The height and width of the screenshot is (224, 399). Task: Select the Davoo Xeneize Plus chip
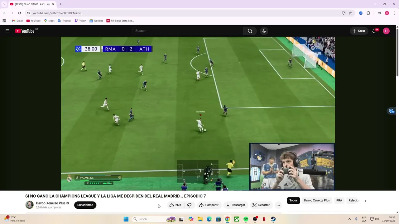pos(317,200)
